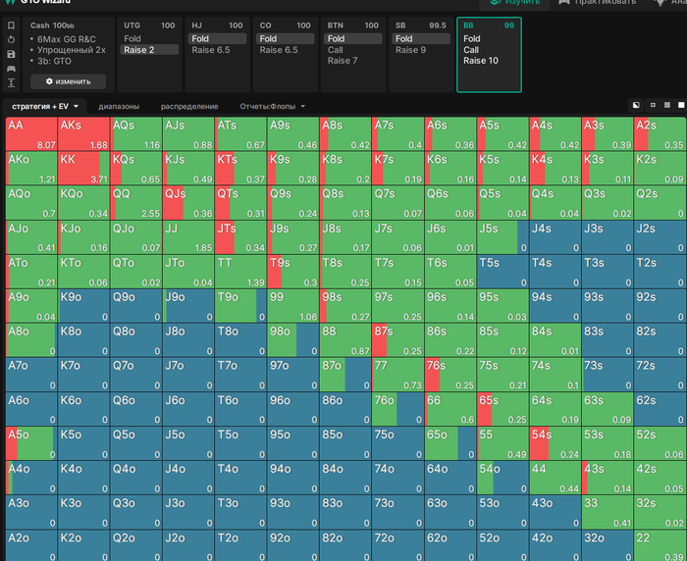Choose Raise 2 for UTG
Screen dimensions: 687x561
149,50
